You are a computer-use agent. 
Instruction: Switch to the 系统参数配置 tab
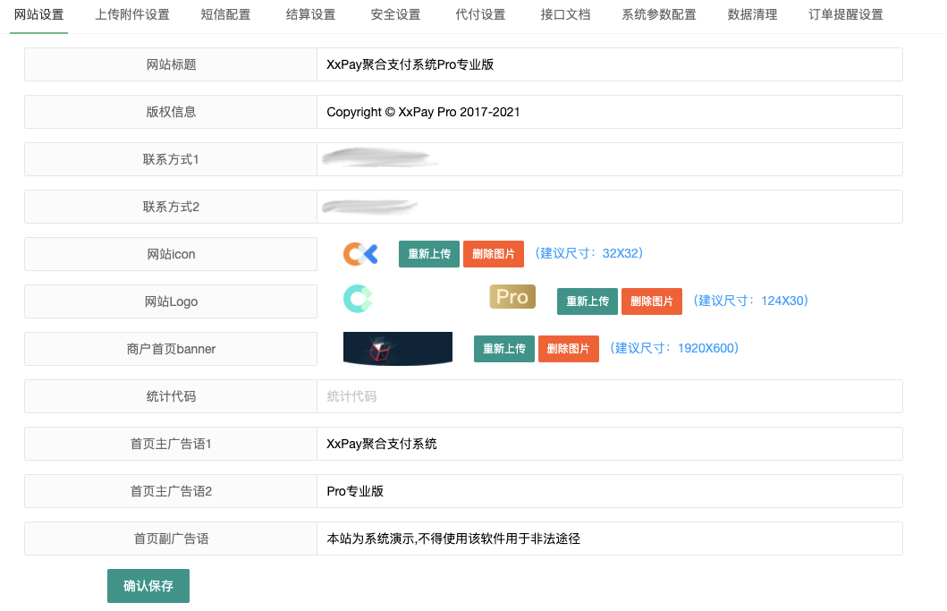(658, 14)
